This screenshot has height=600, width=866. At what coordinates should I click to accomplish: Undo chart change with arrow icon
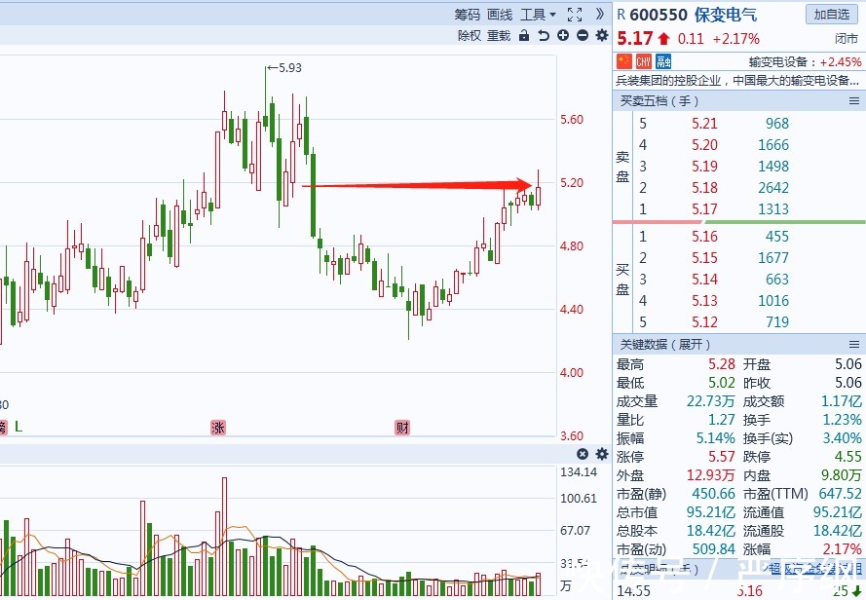544,36
